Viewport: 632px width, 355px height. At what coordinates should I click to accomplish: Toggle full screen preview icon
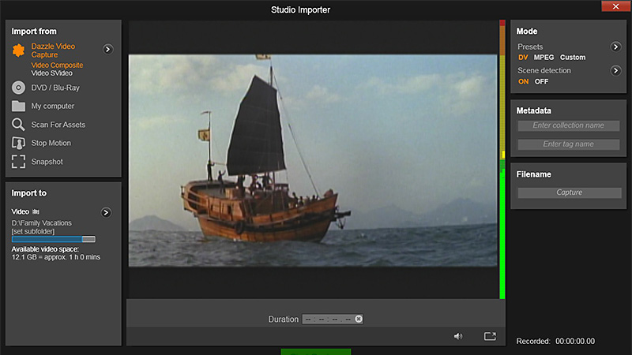[x=490, y=336]
